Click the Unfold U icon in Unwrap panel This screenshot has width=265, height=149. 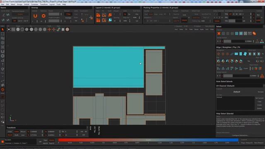point(35,16)
